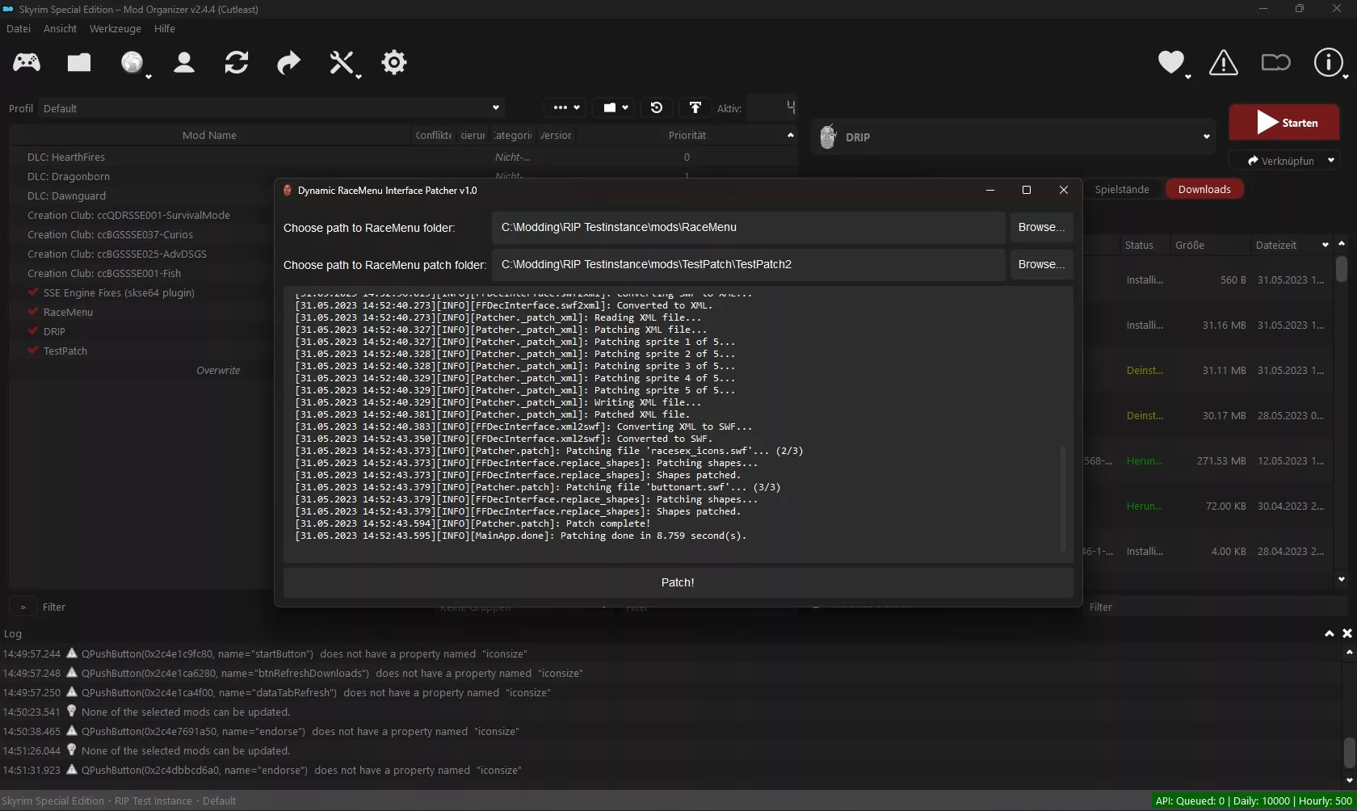Open the instance manager gamepad icon

point(27,62)
